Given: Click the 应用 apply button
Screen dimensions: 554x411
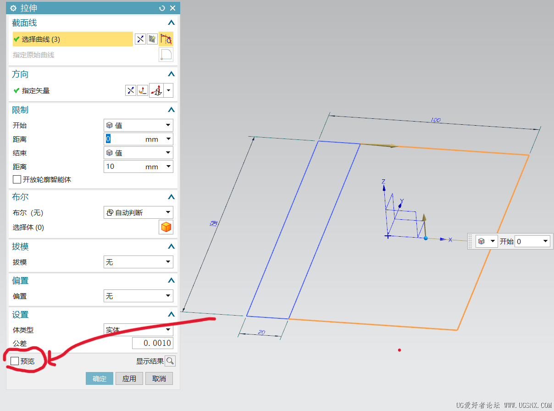Looking at the screenshot, I should [129, 378].
